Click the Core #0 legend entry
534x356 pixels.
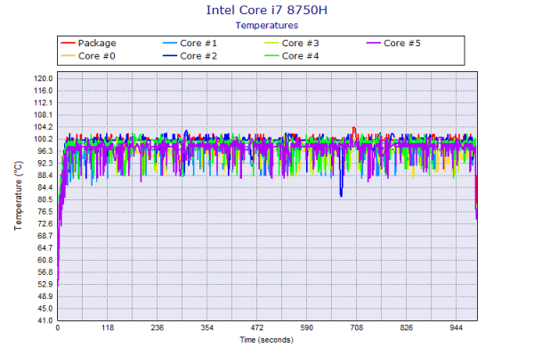tap(88, 56)
